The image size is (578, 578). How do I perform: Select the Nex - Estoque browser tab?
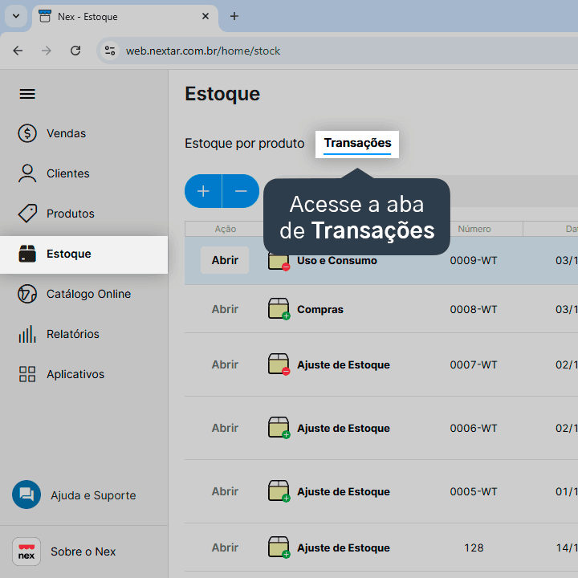(124, 17)
